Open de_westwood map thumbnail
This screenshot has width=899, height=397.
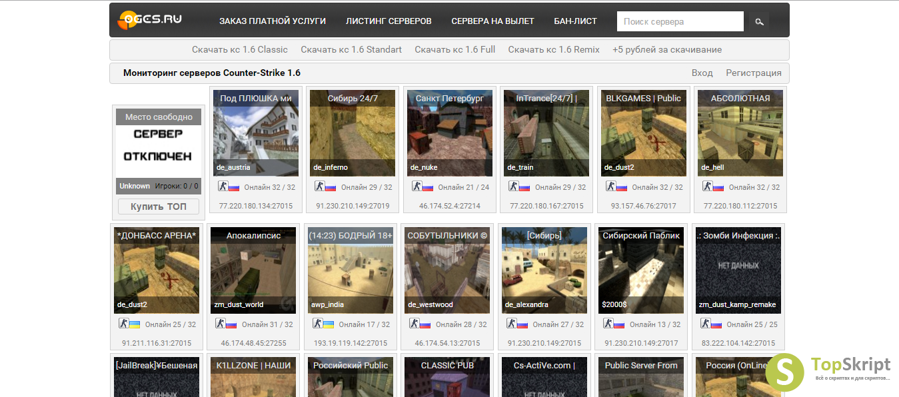tap(447, 270)
